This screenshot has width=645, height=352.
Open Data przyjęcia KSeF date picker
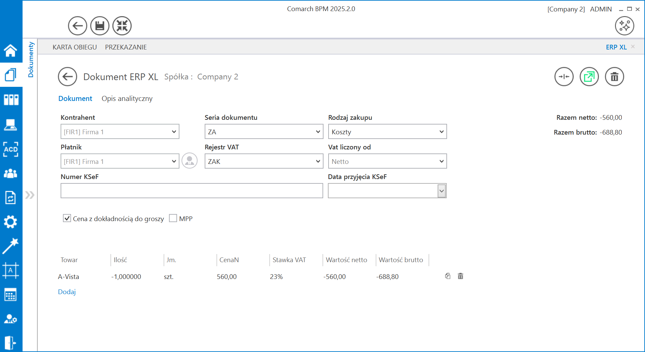pos(441,191)
